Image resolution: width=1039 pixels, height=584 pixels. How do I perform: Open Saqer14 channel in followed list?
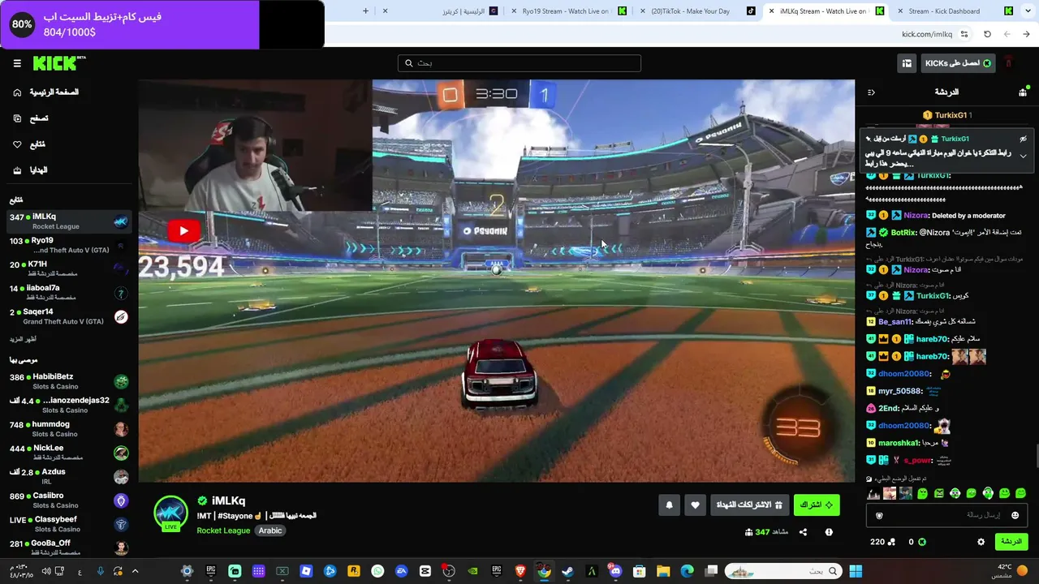tap(69, 316)
